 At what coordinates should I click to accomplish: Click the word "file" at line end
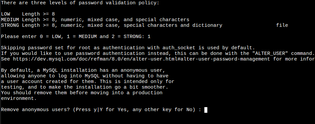click(282, 25)
